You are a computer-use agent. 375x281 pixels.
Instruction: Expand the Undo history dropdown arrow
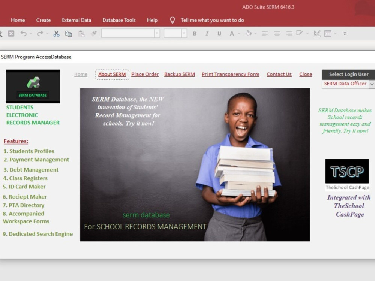click(31, 34)
